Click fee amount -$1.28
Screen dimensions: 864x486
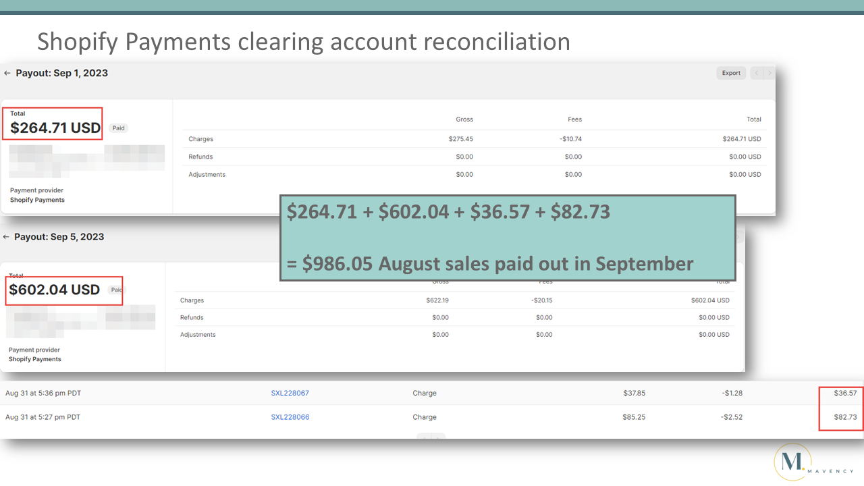pos(731,393)
